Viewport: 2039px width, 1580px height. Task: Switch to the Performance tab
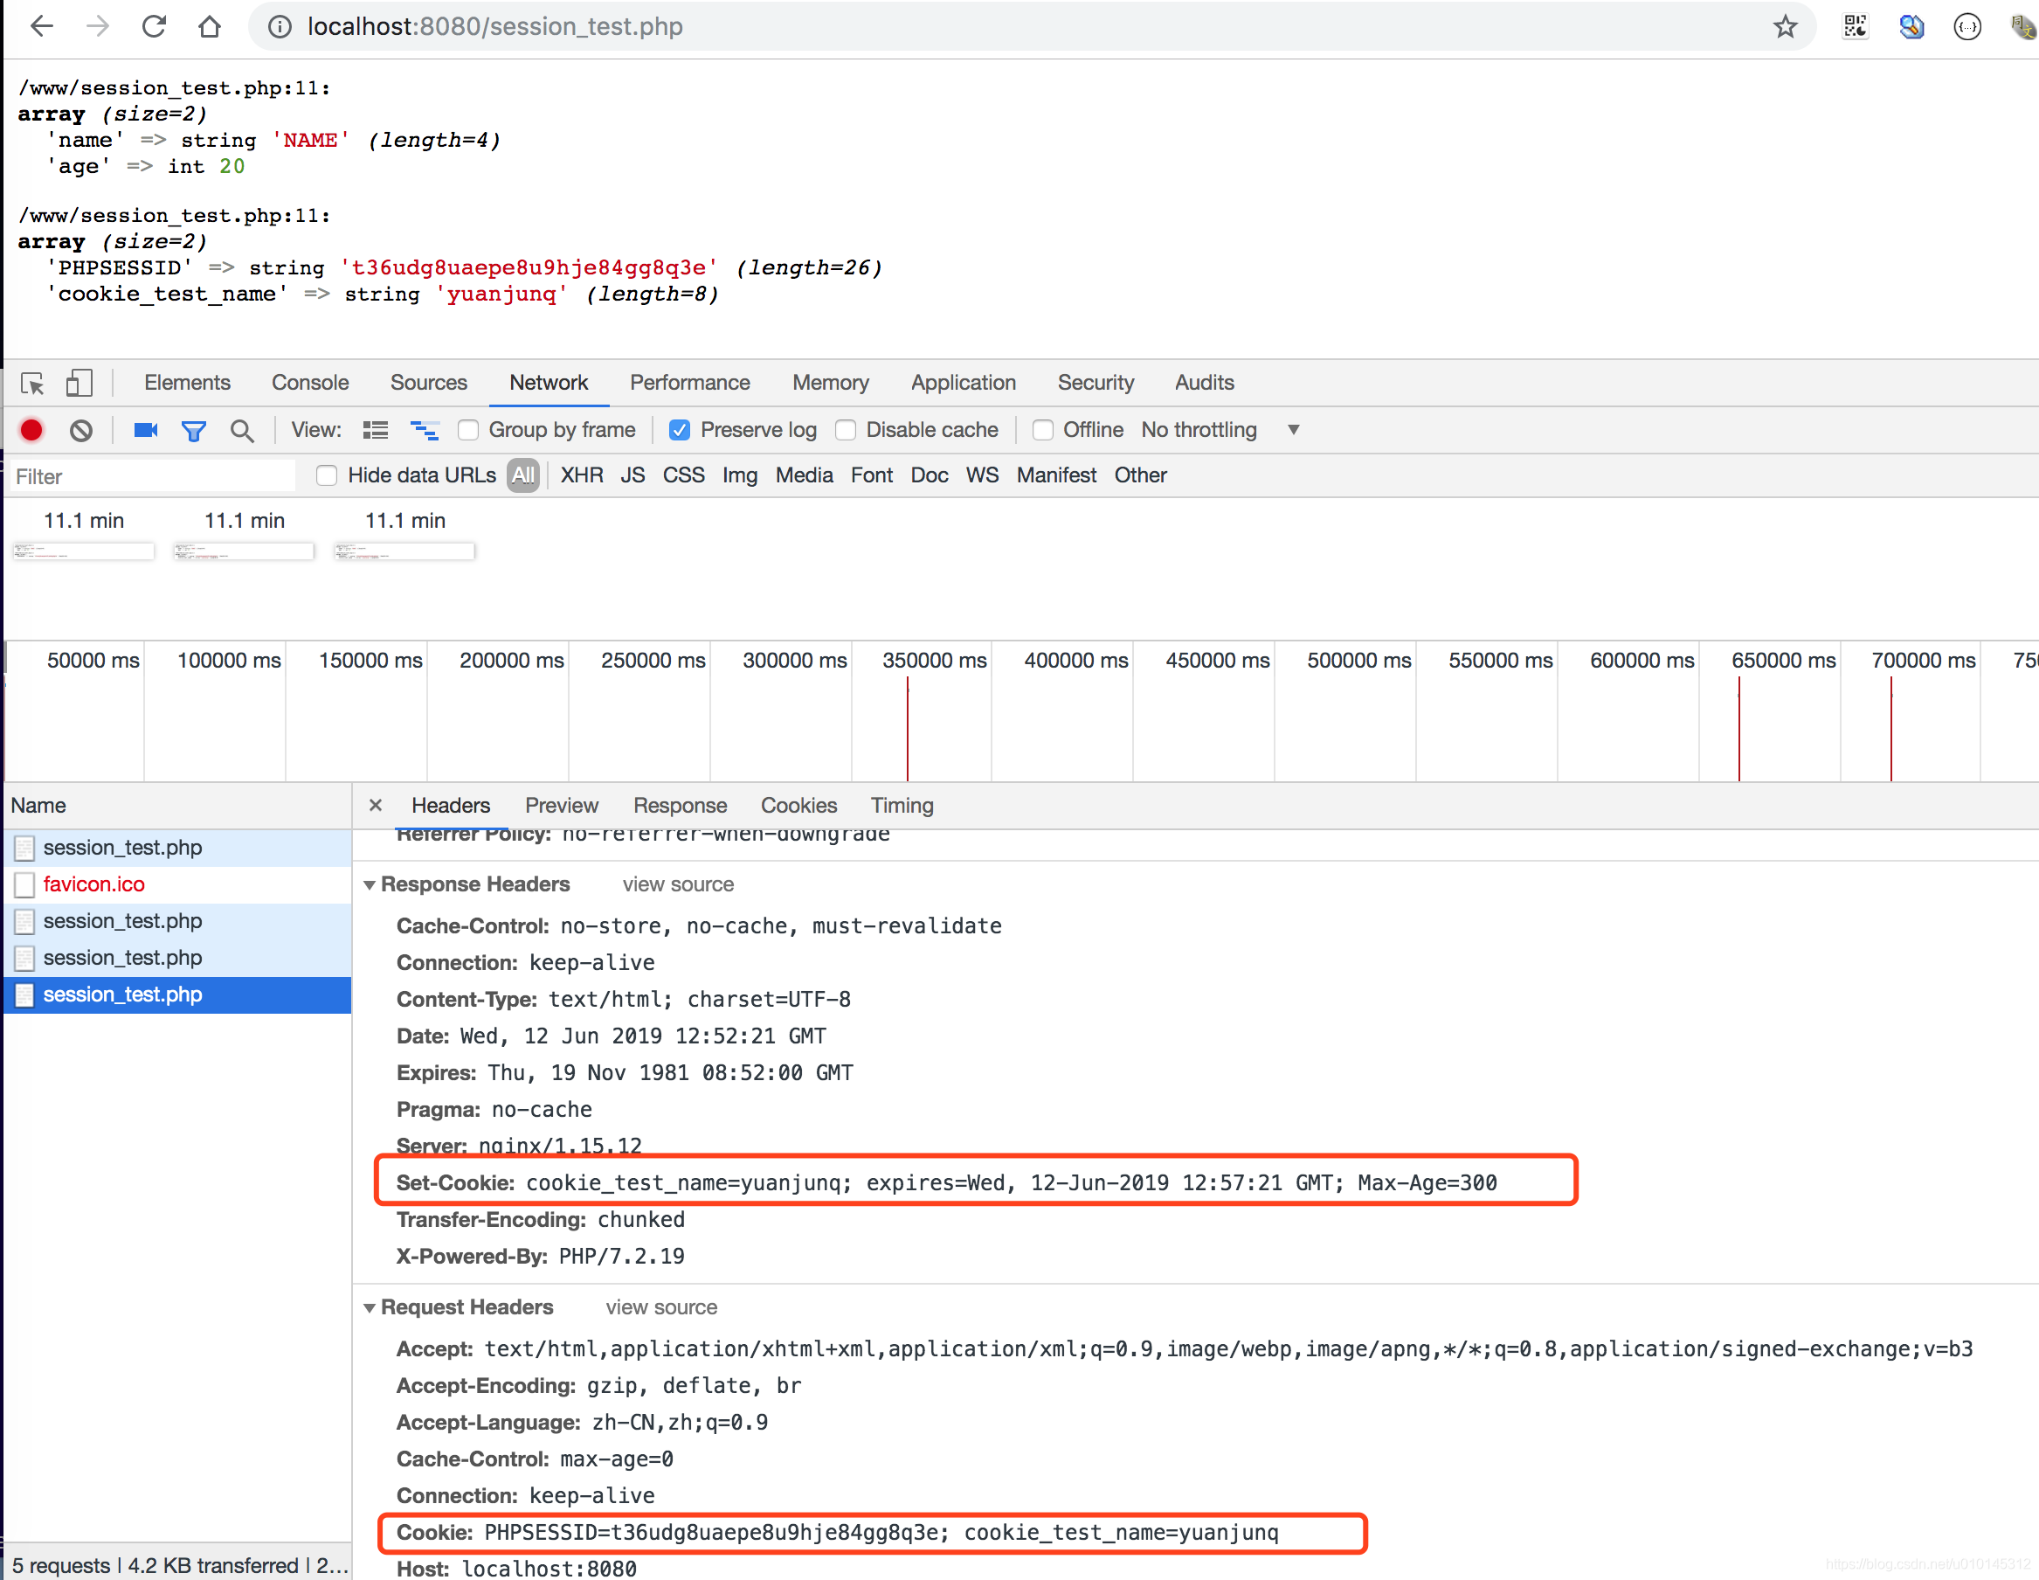click(x=690, y=383)
